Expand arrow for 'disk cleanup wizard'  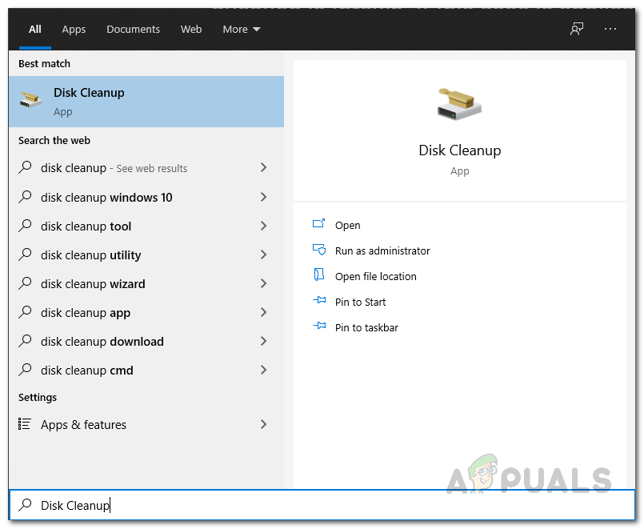(264, 283)
